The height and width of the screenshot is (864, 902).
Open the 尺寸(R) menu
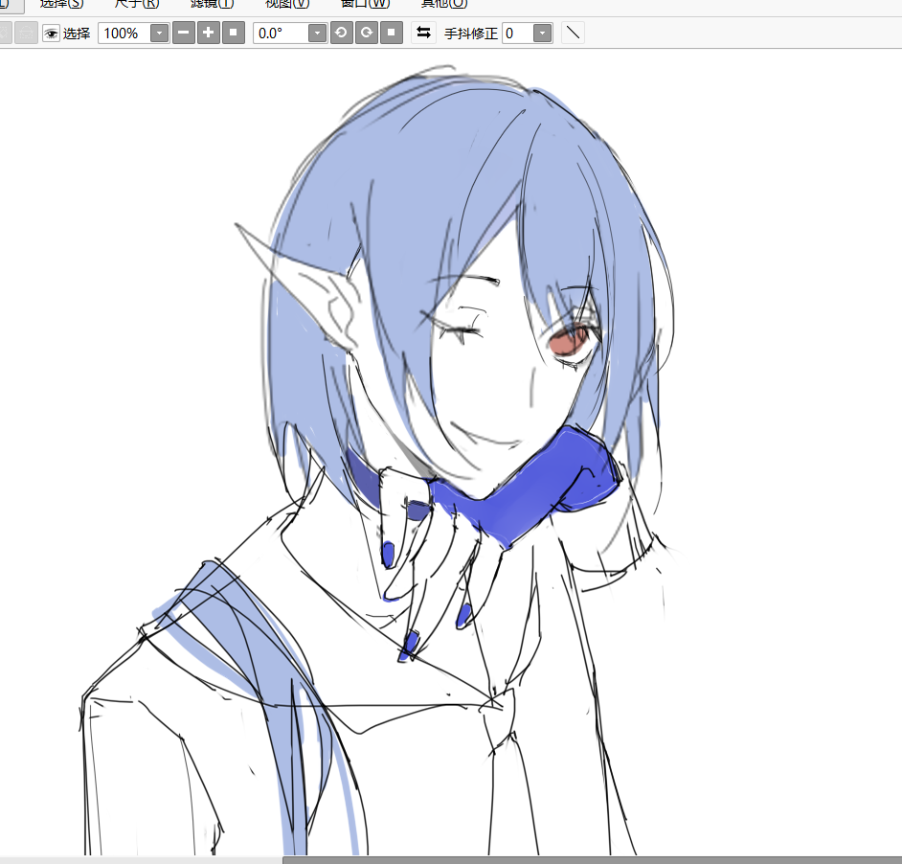click(137, 4)
